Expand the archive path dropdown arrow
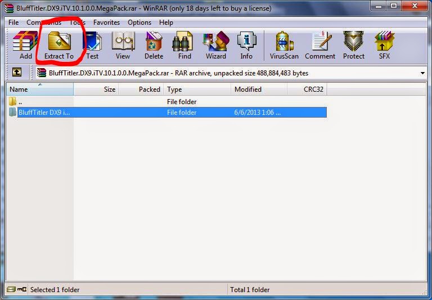Image resolution: width=432 pixels, height=300 pixels. click(422, 73)
